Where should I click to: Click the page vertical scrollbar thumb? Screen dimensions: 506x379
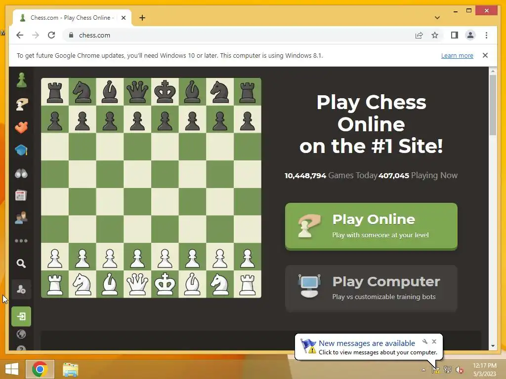coord(493,105)
